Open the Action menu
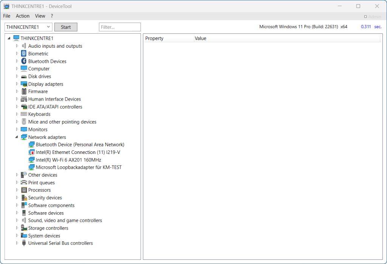387x264 pixels. coord(22,16)
